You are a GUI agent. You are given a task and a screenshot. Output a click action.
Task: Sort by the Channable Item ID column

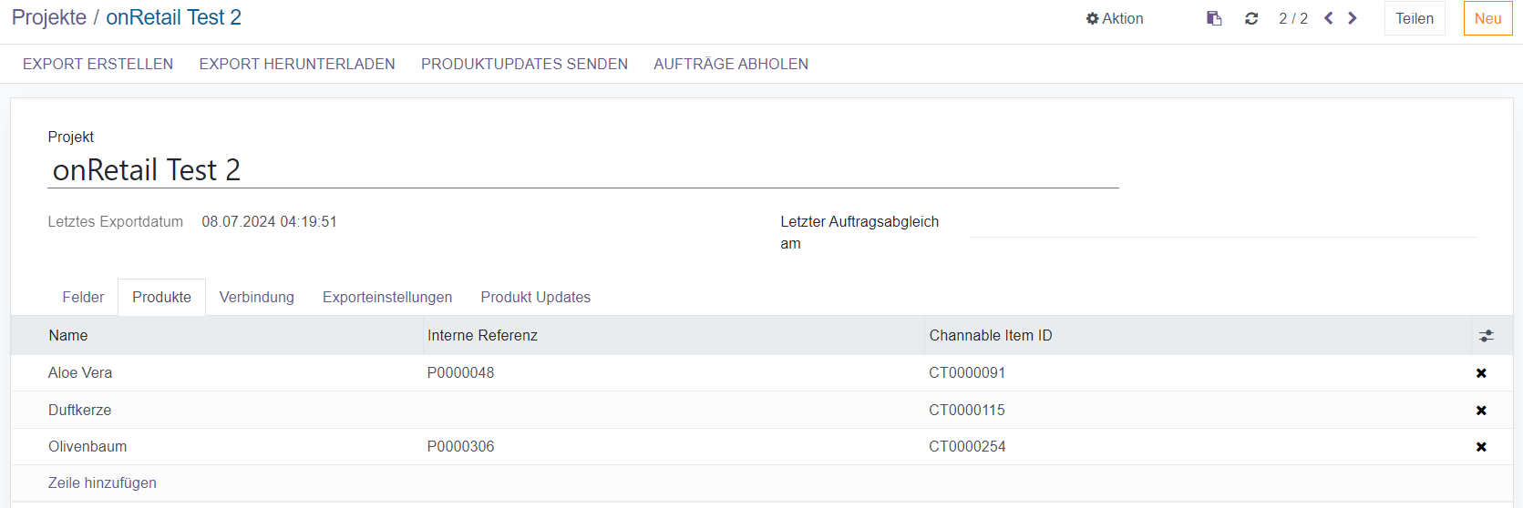pos(991,336)
